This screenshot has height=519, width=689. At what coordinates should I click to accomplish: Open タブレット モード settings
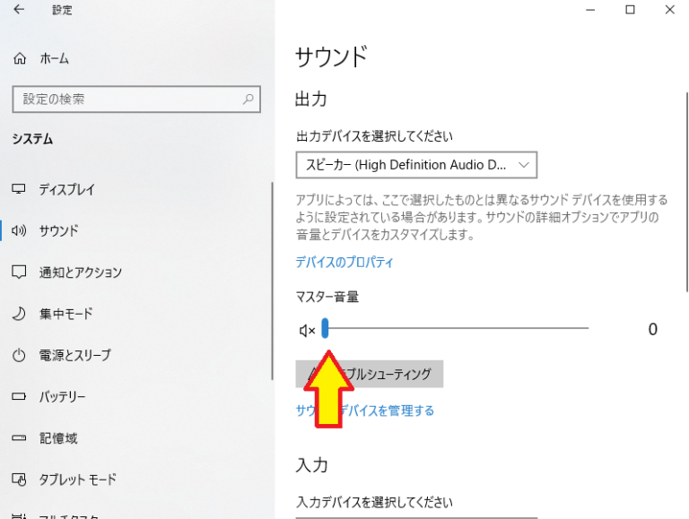pos(77,480)
